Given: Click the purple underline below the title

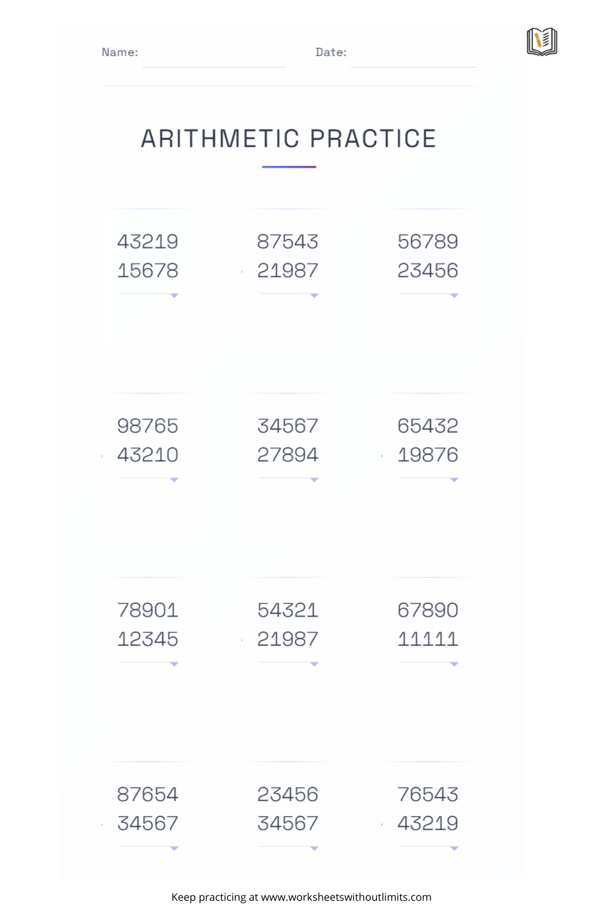Looking at the screenshot, I should click(289, 167).
